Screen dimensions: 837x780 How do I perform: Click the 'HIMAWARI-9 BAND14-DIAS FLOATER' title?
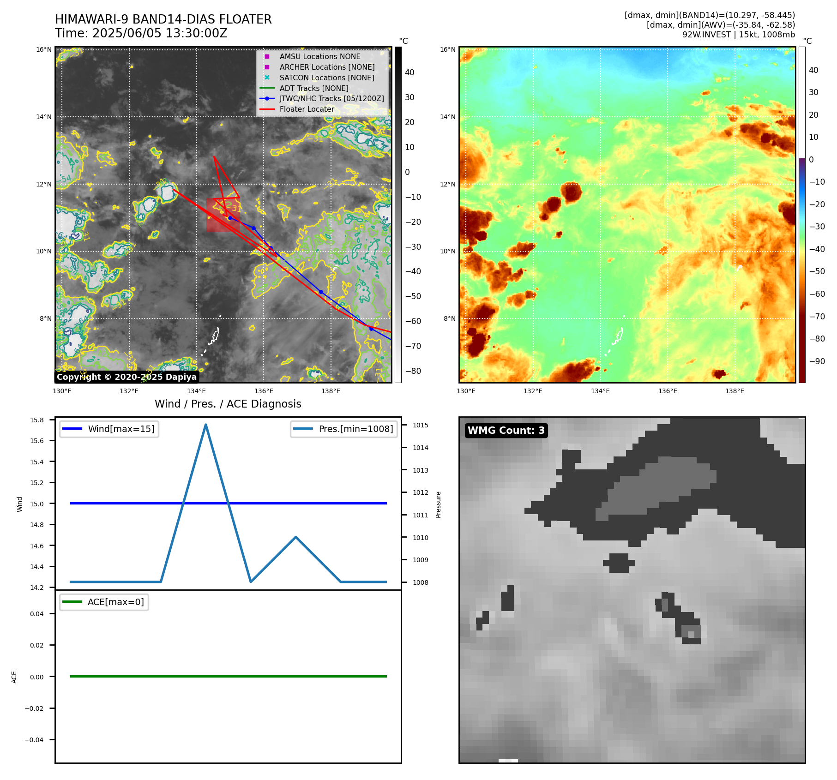coord(163,19)
